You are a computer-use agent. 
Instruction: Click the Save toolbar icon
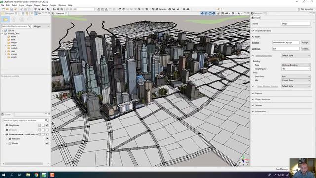coord(11,9)
